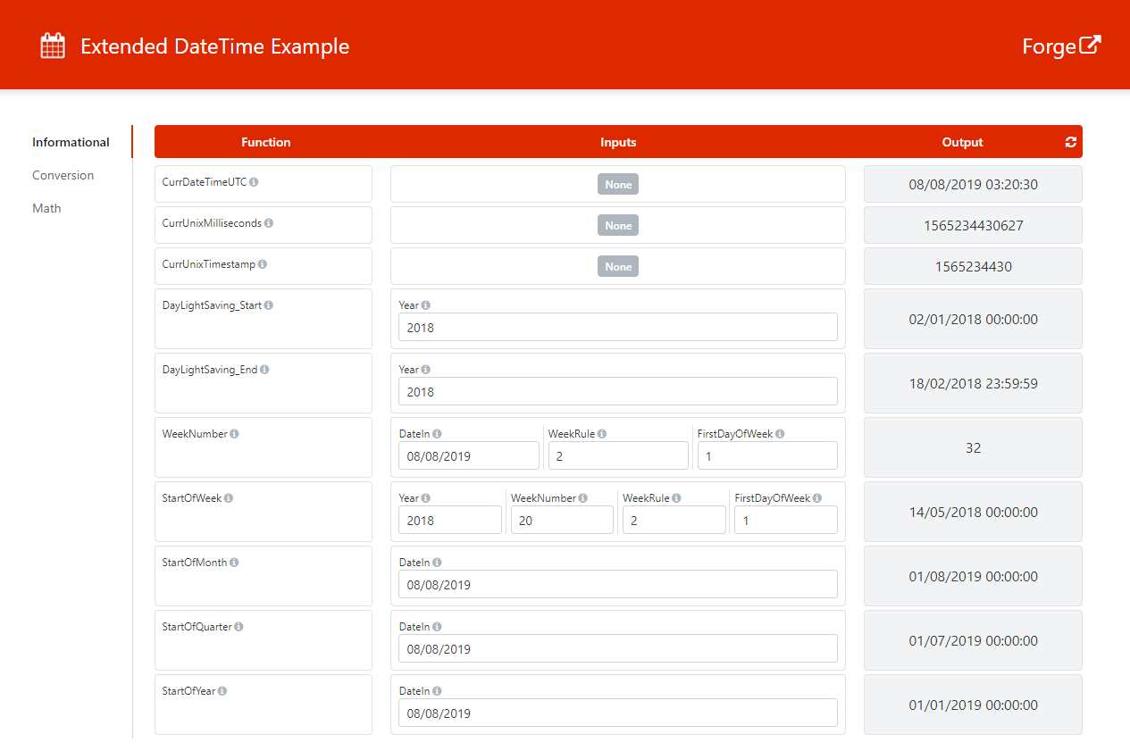Open the Forge external link
The height and width of the screenshot is (751, 1130).
click(x=1061, y=46)
